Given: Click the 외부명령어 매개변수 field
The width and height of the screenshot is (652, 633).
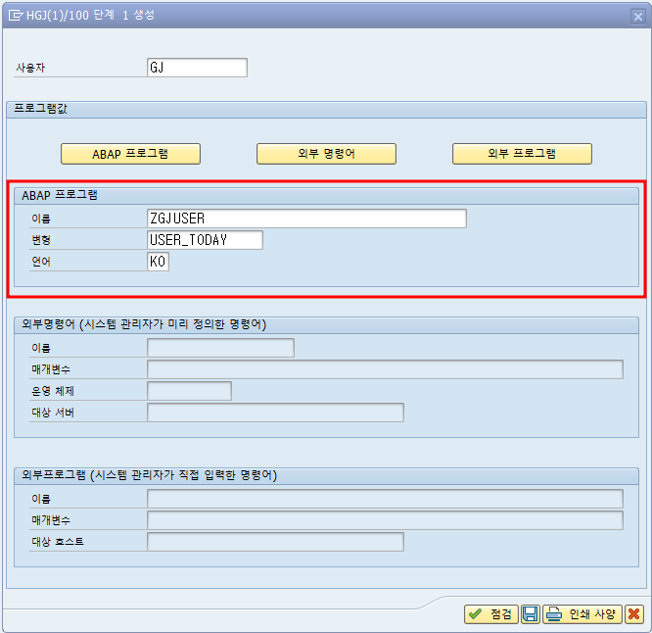Looking at the screenshot, I should (x=385, y=369).
